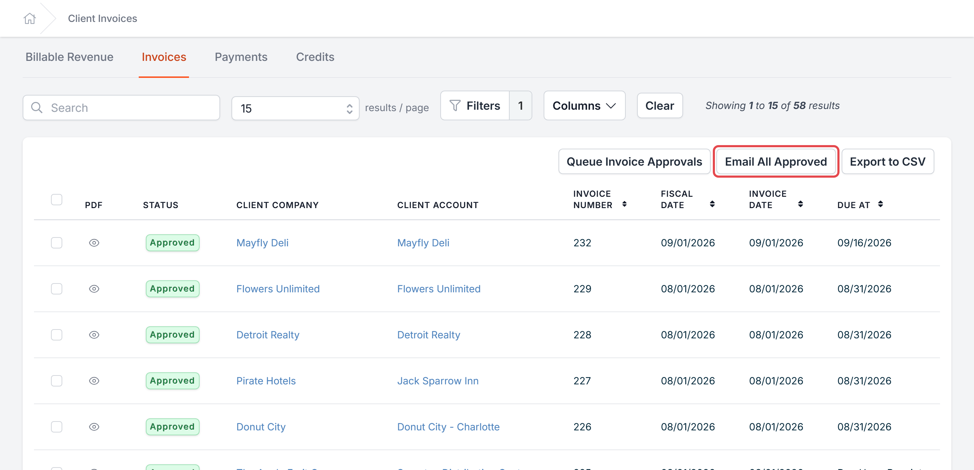
Task: Check the Flowers Unlimited invoice row
Action: tap(57, 289)
